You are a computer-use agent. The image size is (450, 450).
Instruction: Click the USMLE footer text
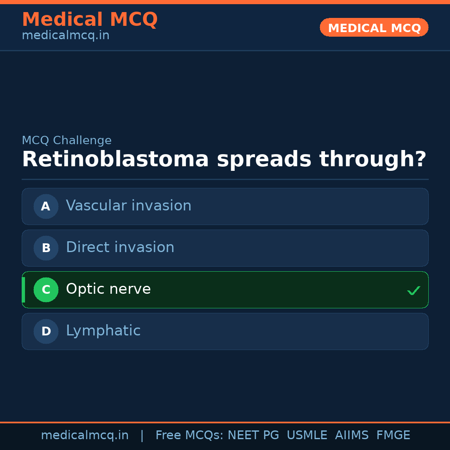307,435
